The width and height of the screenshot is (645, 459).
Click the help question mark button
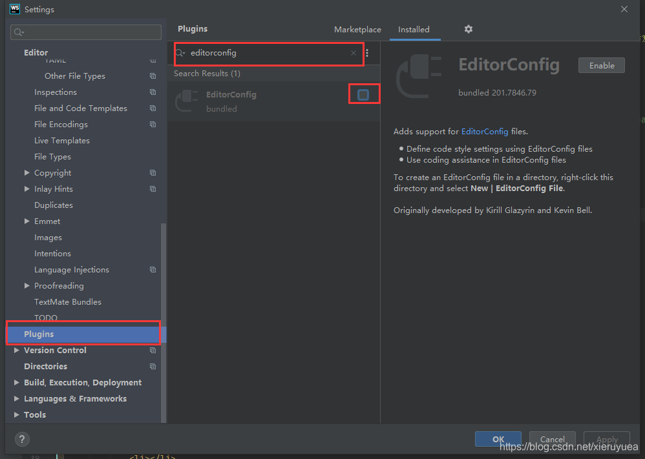(22, 439)
